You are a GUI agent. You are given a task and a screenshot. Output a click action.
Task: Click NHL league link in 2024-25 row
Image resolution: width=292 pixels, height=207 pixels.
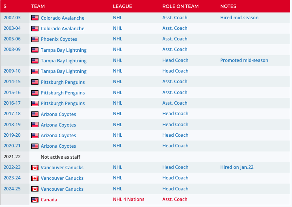[117, 189]
